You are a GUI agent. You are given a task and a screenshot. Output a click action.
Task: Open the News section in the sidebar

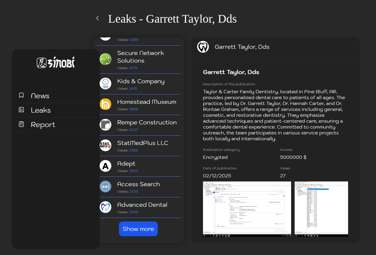click(x=40, y=96)
